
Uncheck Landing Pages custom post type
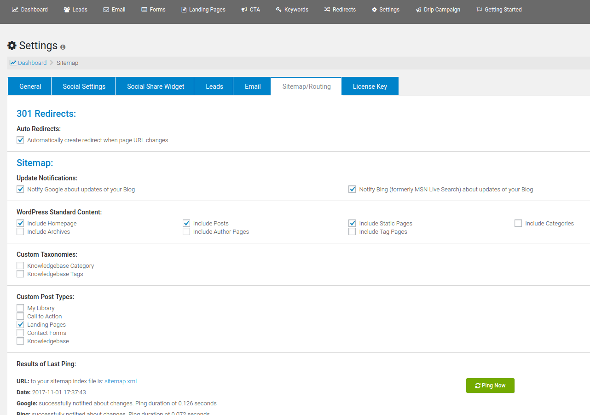(20, 324)
